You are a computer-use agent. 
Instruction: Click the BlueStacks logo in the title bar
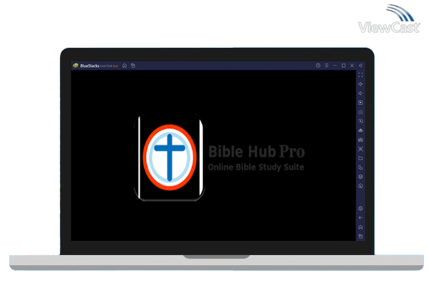76,66
